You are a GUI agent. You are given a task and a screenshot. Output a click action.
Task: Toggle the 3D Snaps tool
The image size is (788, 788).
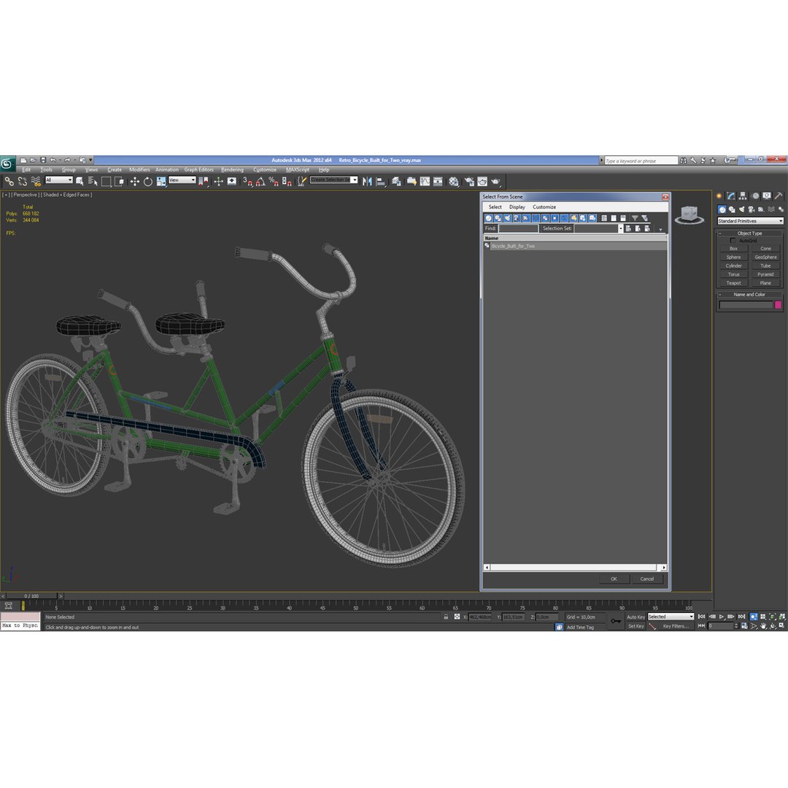tap(248, 182)
